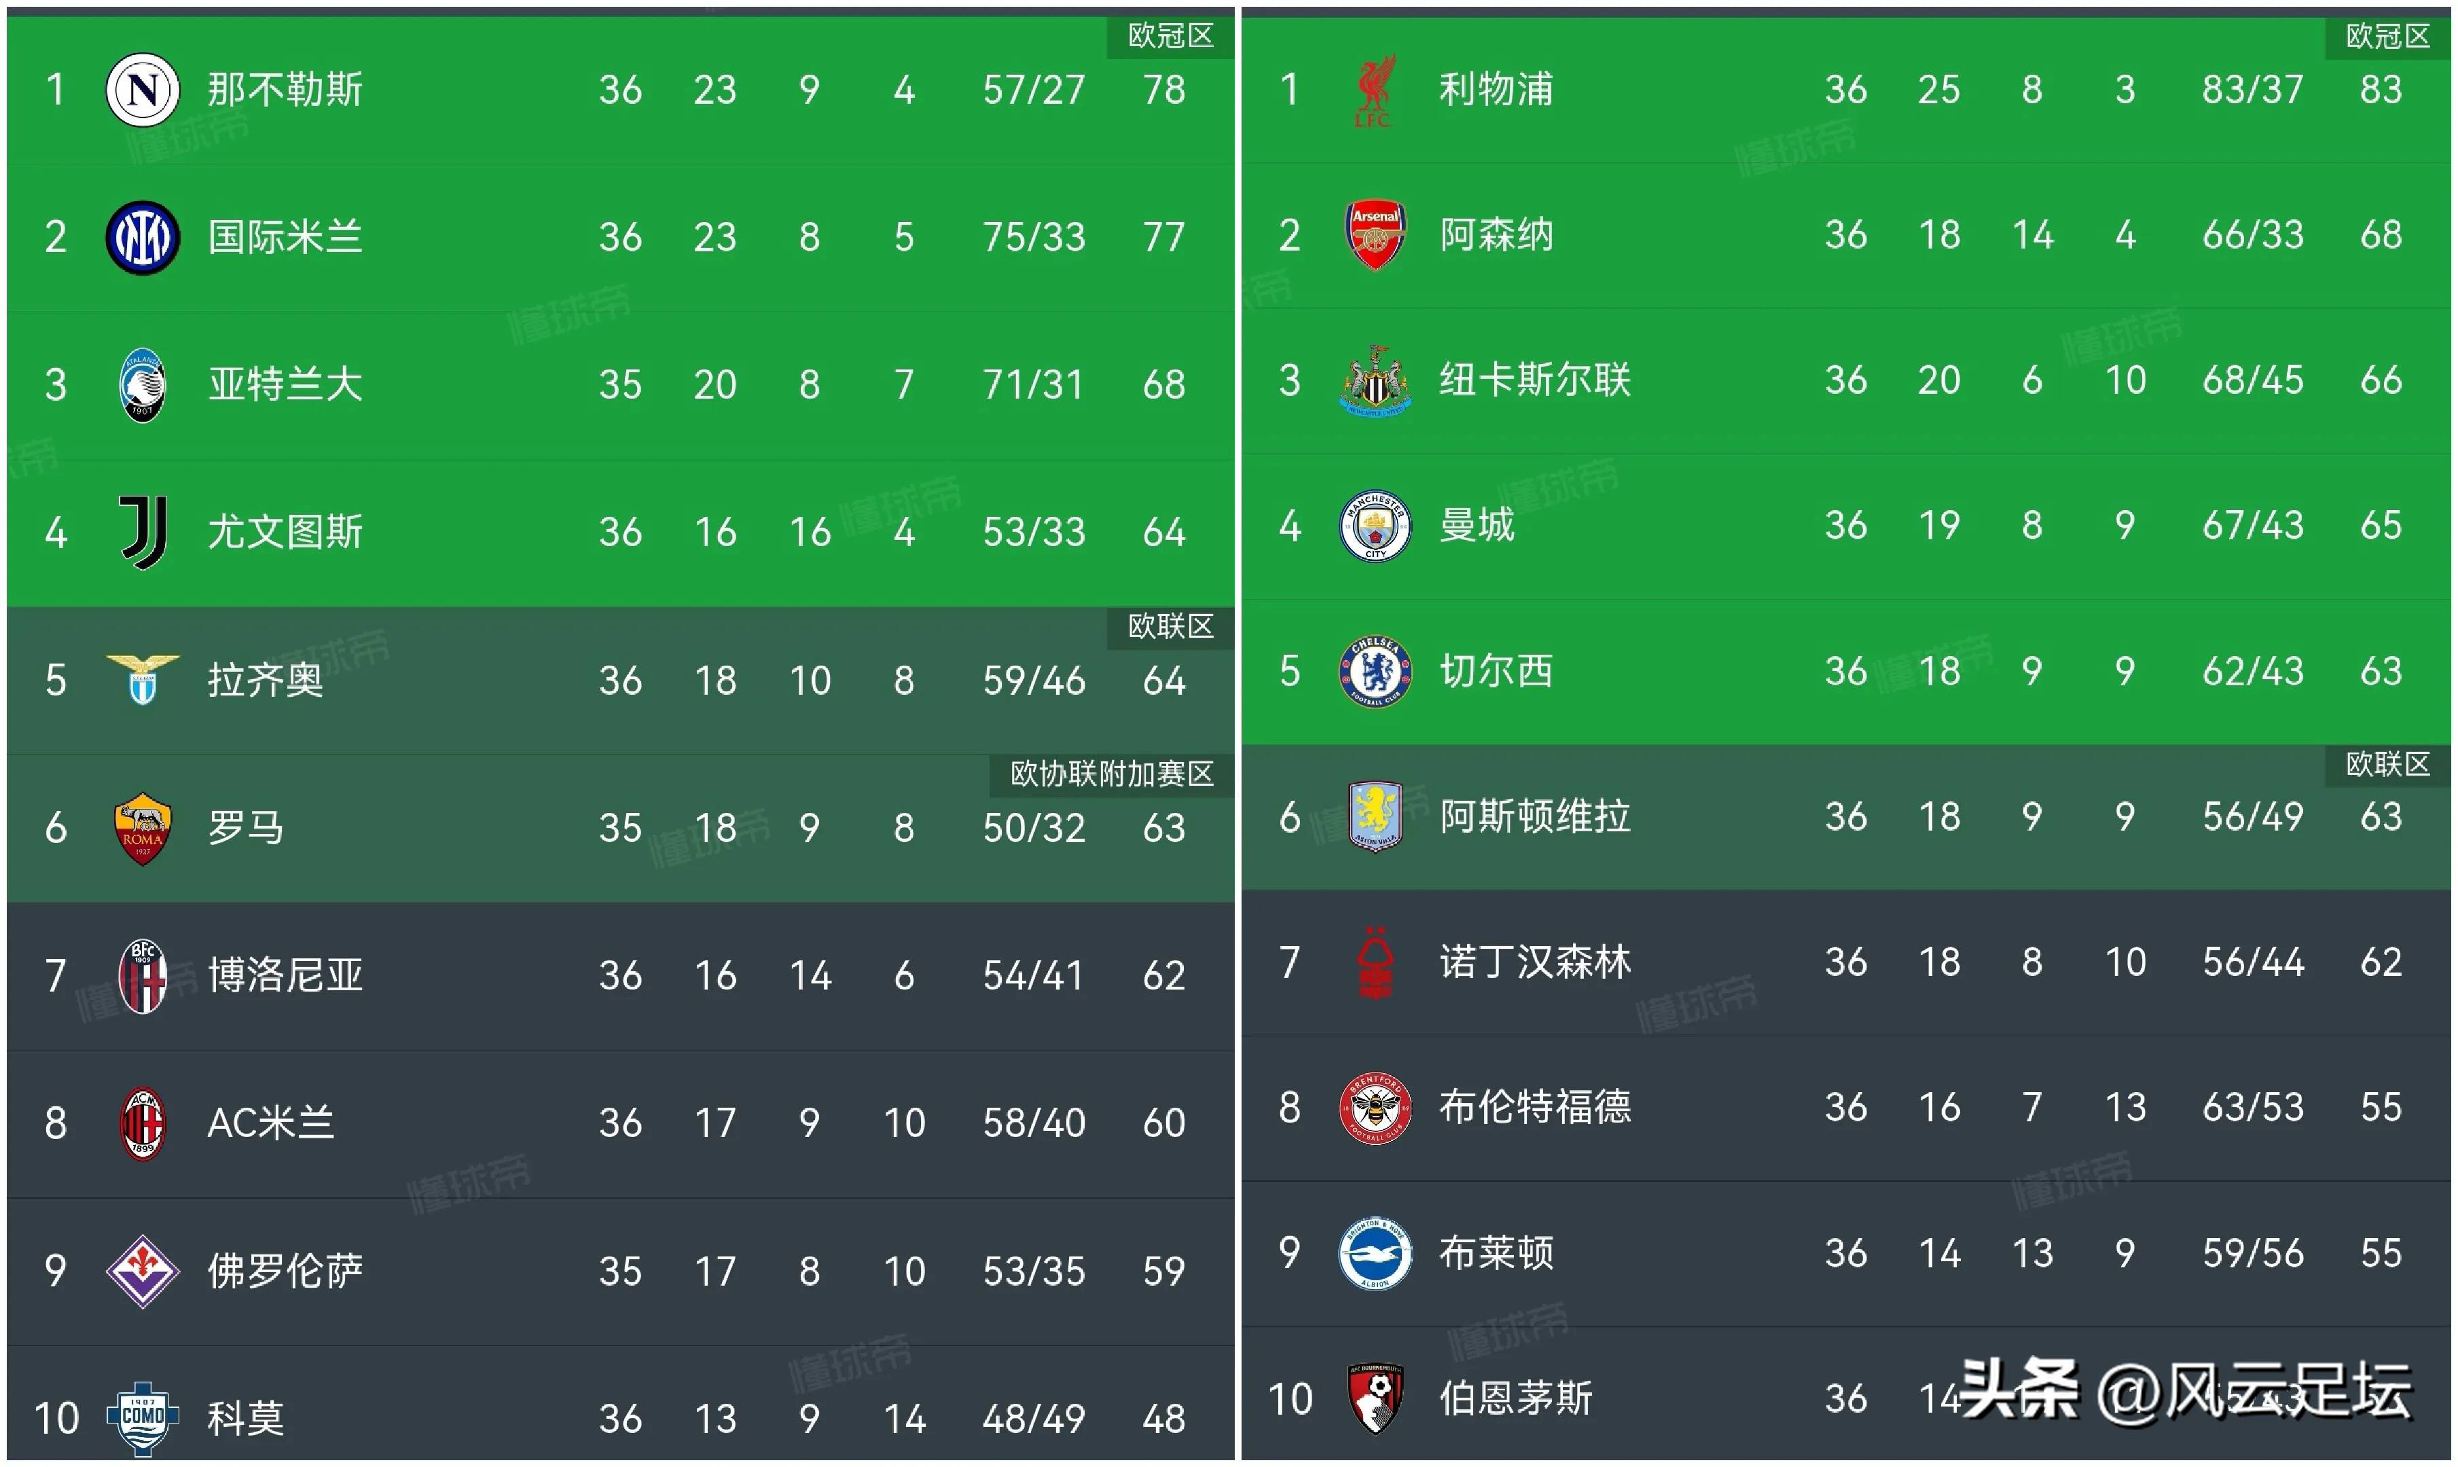Click the 欧协联附加赛区 label
This screenshot has width=2458, height=1467.
[1111, 774]
